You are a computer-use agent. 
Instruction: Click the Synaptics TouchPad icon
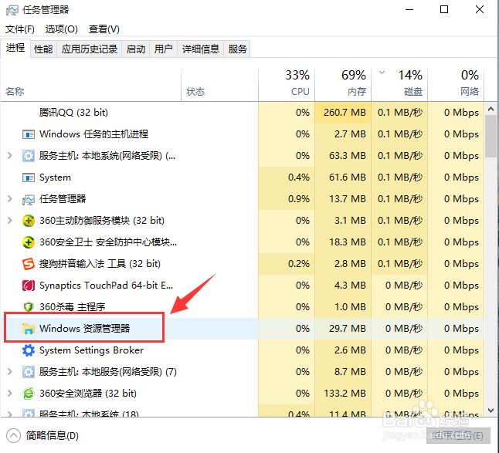click(x=29, y=286)
